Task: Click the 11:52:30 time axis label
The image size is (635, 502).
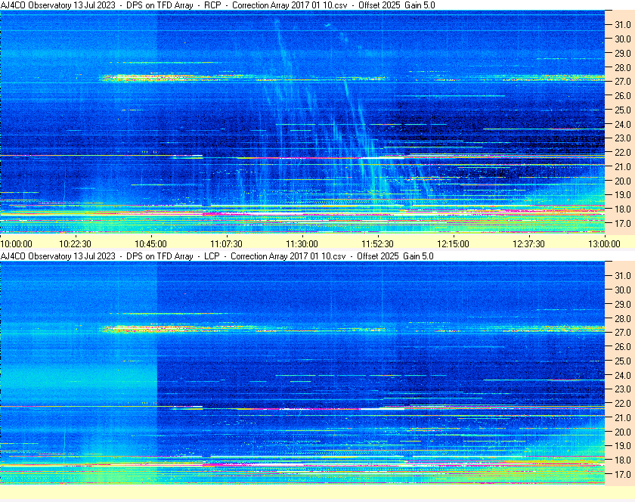Action: (x=377, y=244)
